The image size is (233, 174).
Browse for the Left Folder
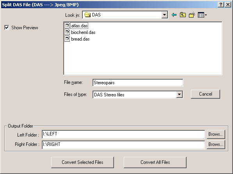click(216, 134)
